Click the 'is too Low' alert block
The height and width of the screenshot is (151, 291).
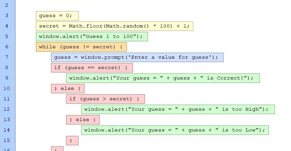(175, 130)
